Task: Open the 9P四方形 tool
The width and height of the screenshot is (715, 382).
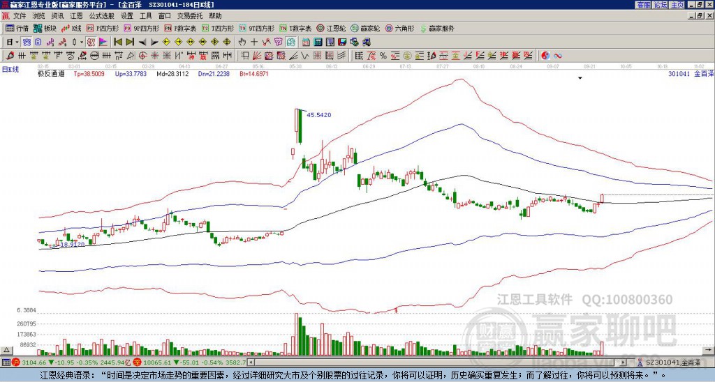Action: pos(142,28)
